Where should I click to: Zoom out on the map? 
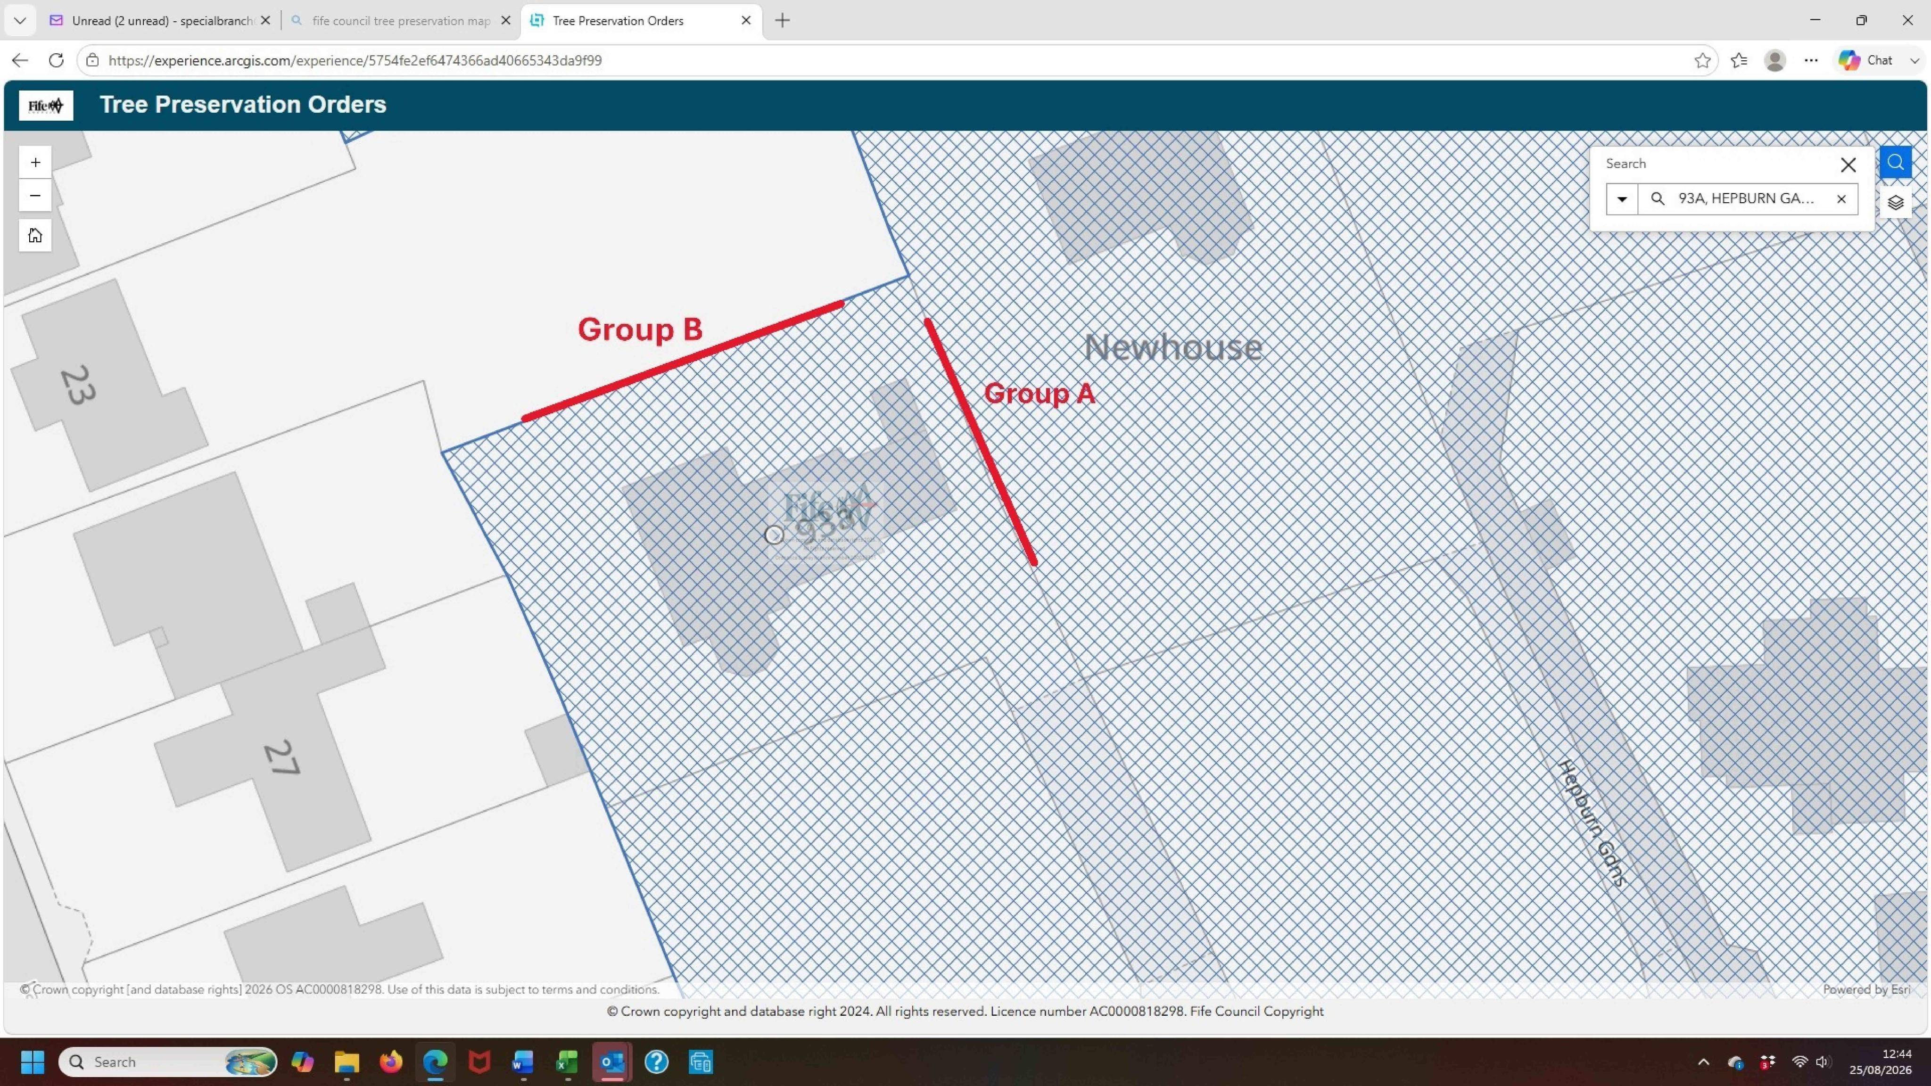point(35,196)
